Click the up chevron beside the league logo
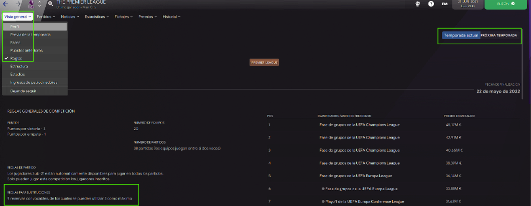The height and width of the screenshot is (206, 531). tap(40, 2)
